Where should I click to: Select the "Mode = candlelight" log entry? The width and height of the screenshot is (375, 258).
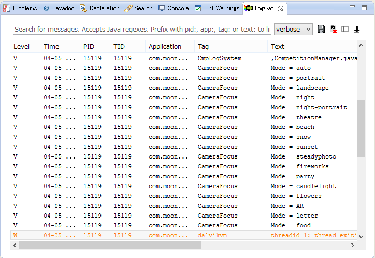184,186
